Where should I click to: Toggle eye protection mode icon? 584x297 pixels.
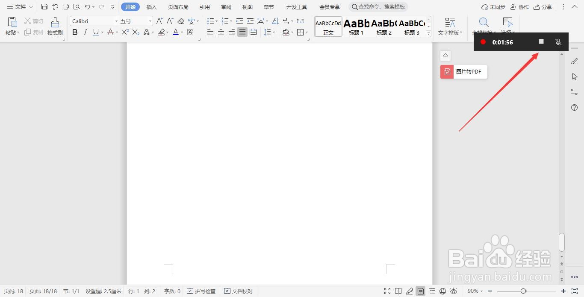[x=454, y=291]
